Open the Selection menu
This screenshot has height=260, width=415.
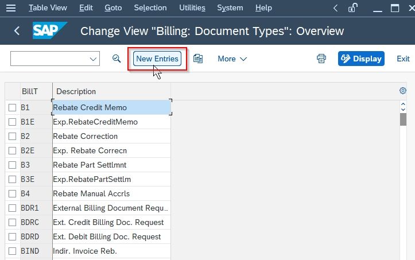(x=150, y=8)
